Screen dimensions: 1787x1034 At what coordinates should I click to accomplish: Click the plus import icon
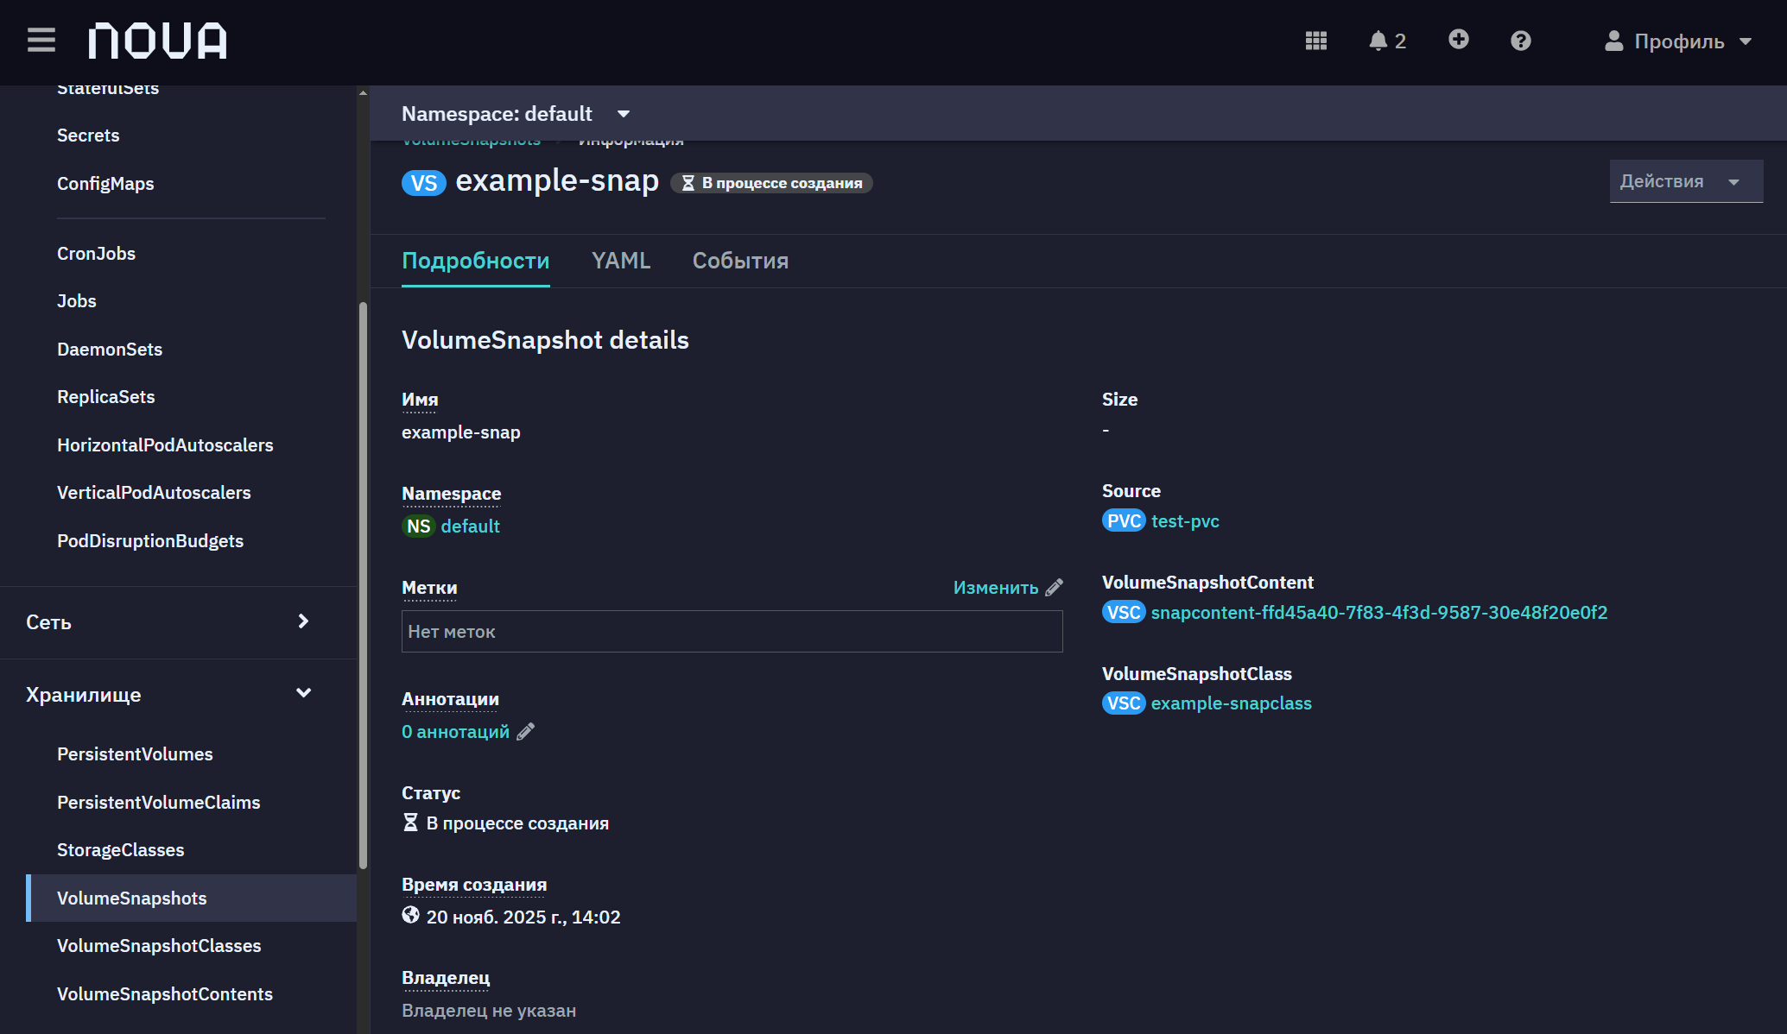pyautogui.click(x=1458, y=40)
